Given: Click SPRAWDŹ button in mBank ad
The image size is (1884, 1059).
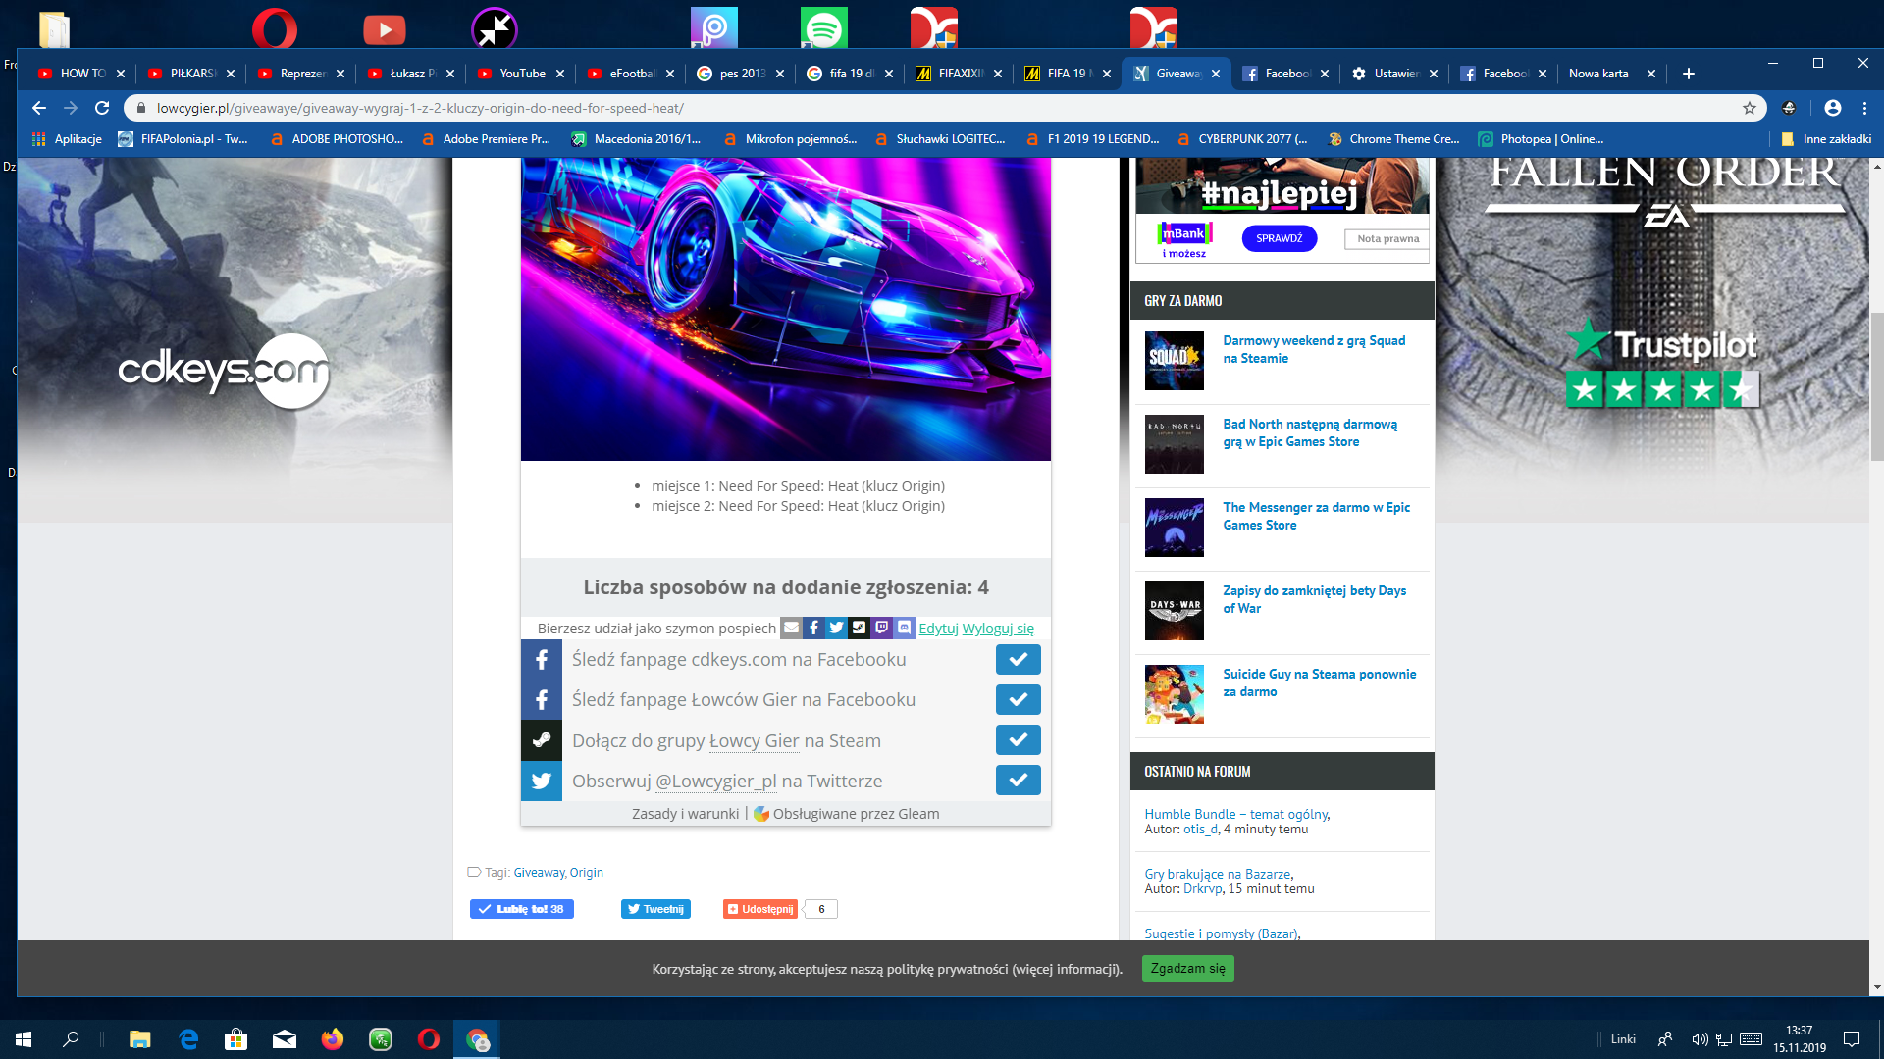Looking at the screenshot, I should (1280, 238).
